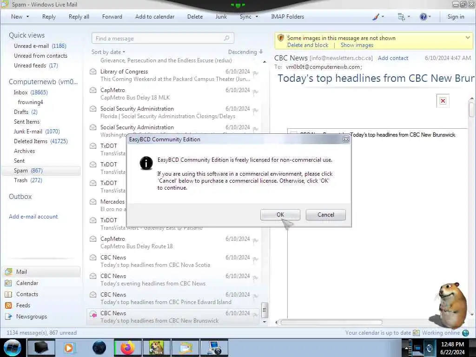
Task: Click OK in the EasyBCD dialog
Action: (280, 215)
